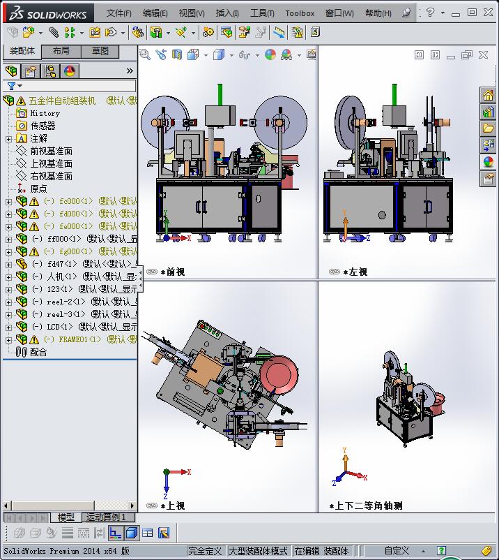Switch to the 布局 tab

[61, 51]
